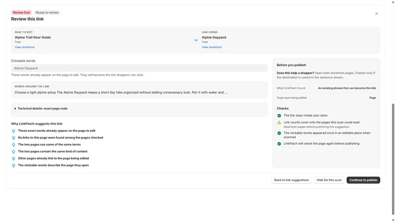Screen dimensions: 395x222
Task: Click the 'Words around the link' sentence text
Action: pos(121,92)
